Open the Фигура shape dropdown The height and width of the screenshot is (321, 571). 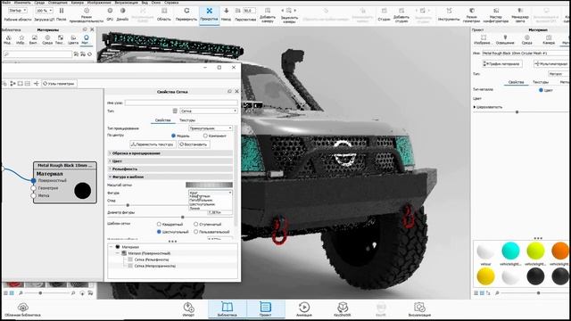[211, 193]
